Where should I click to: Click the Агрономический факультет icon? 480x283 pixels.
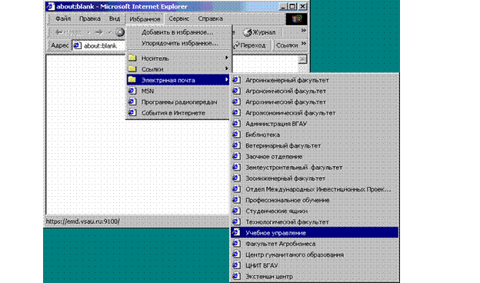click(236, 91)
